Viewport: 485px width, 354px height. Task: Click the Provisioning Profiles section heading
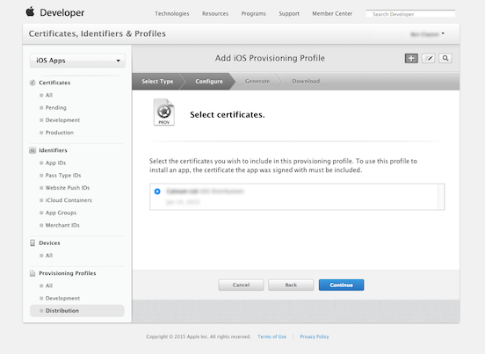(68, 273)
